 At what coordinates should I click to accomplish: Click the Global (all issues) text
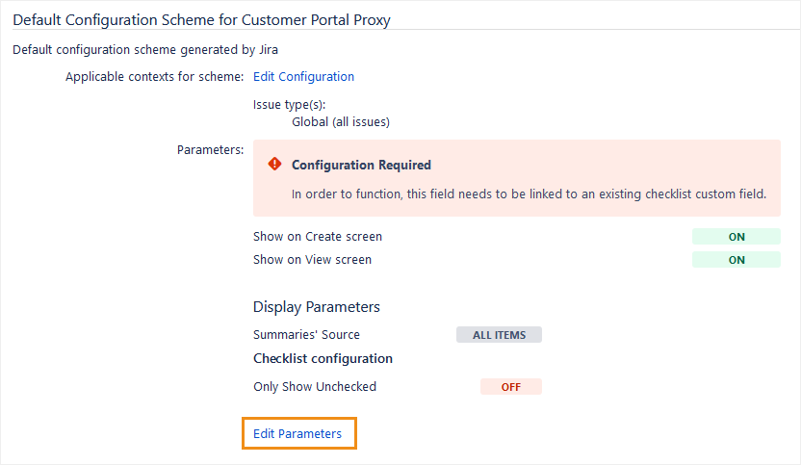tap(340, 122)
